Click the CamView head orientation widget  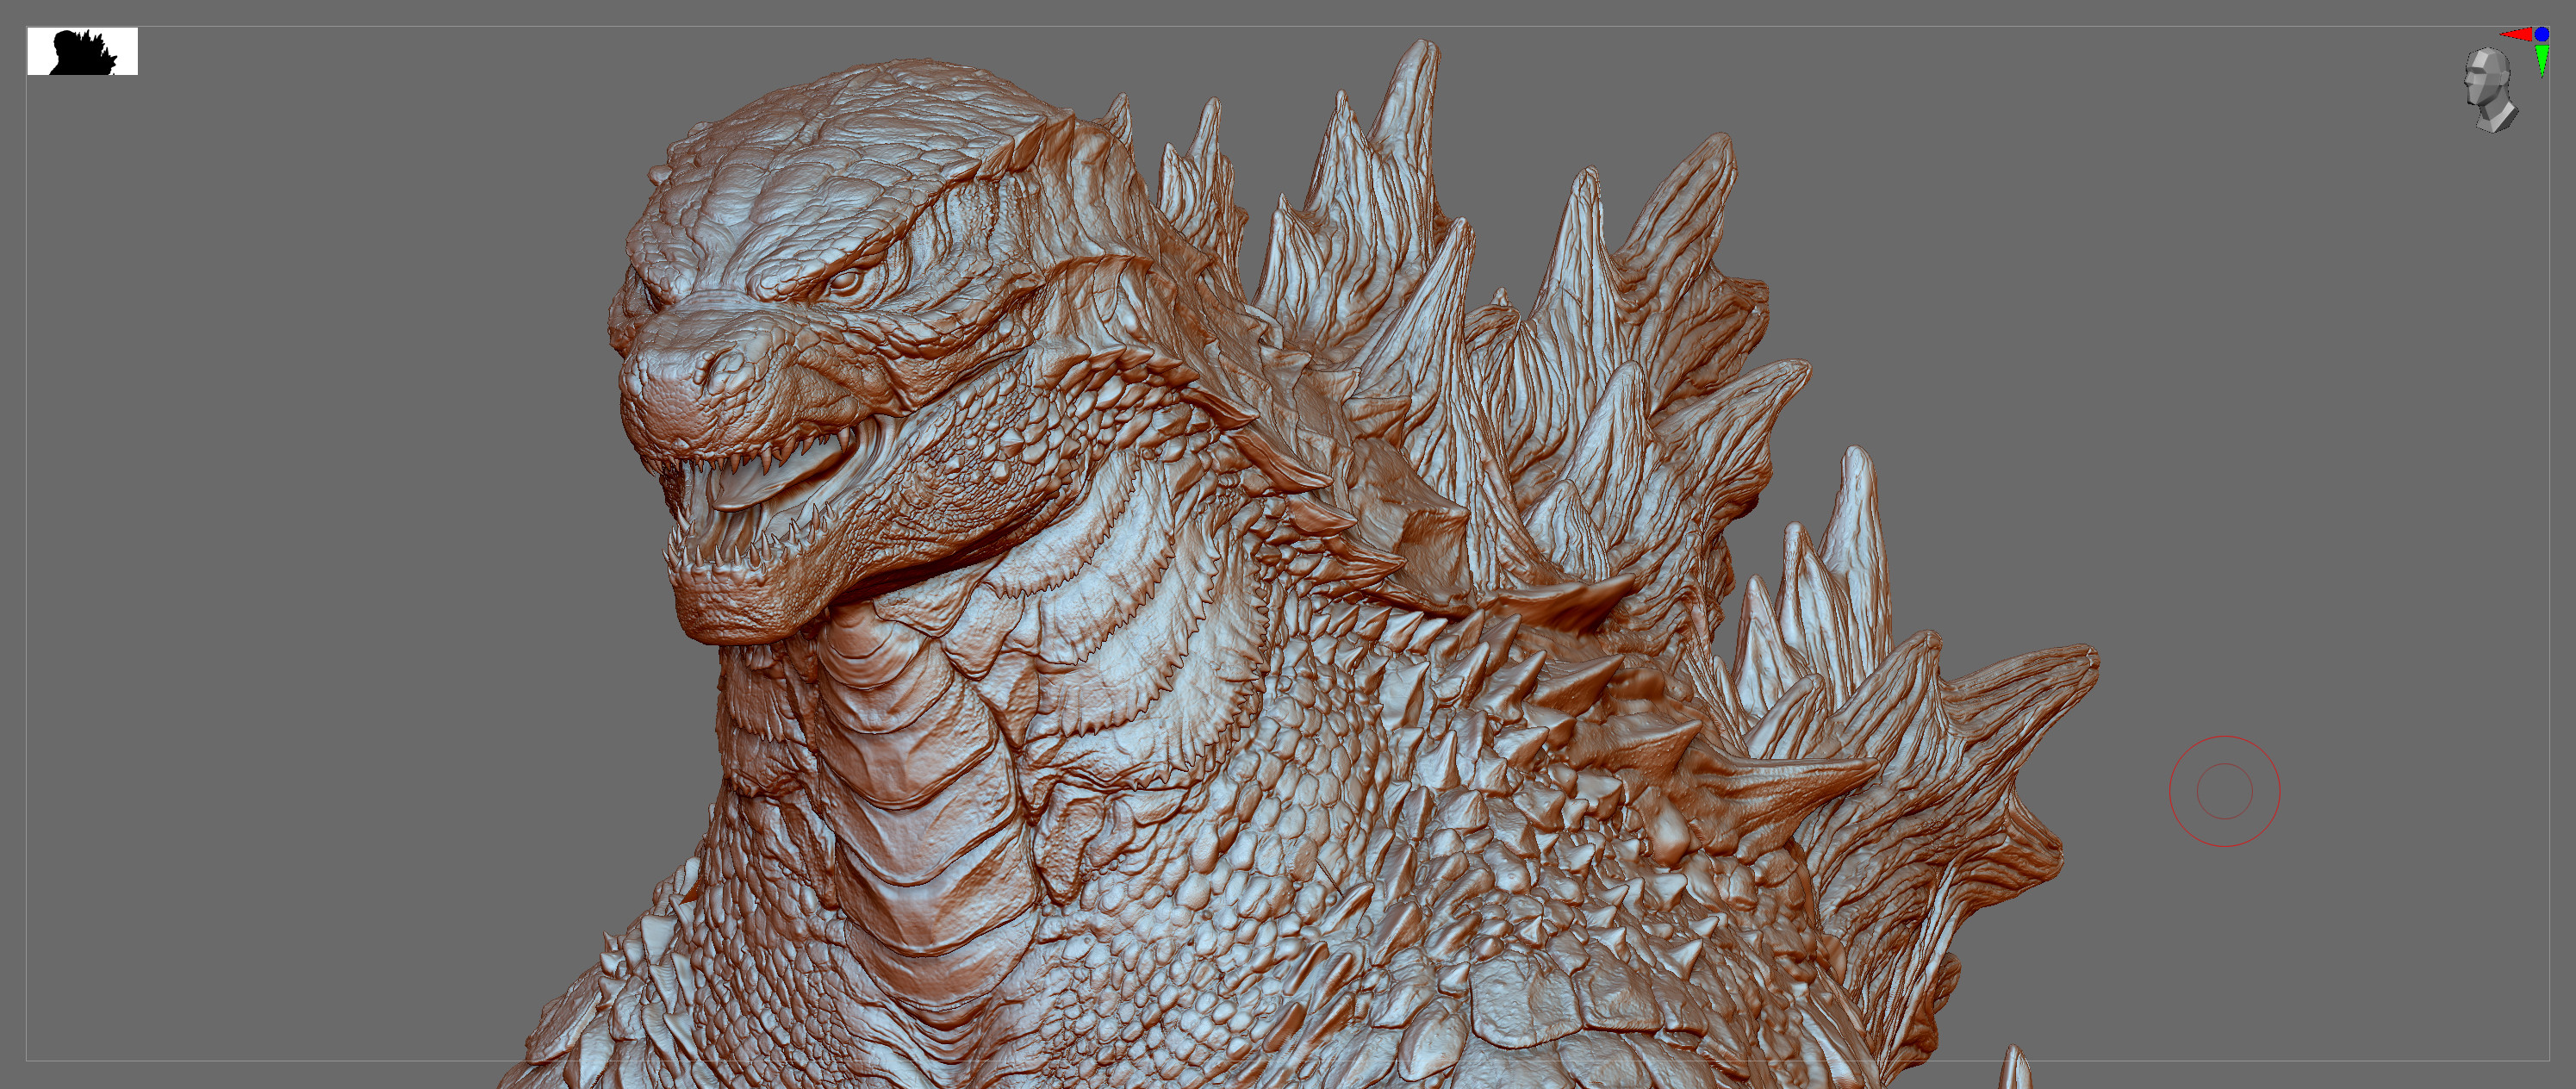(x=2490, y=90)
